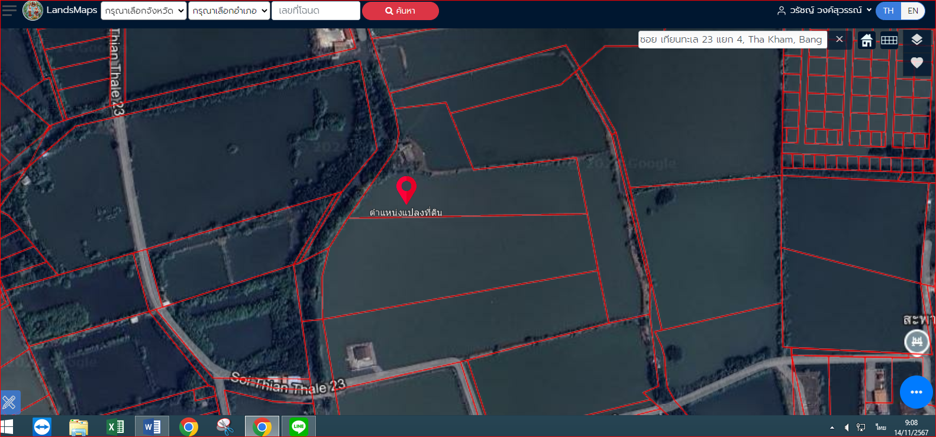Expand the province selection dropdown
Screen dimensions: 936x437
144,11
